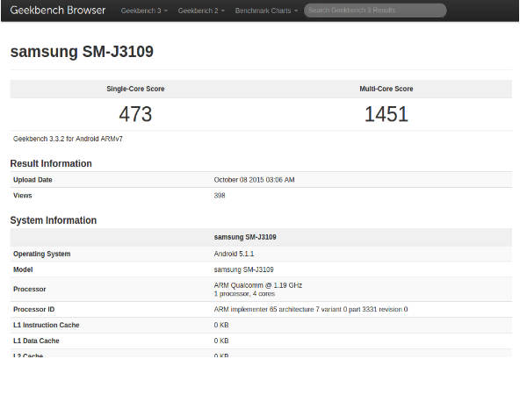Select the L1 Data Cache label
This screenshot has width=527, height=395.
click(x=36, y=341)
